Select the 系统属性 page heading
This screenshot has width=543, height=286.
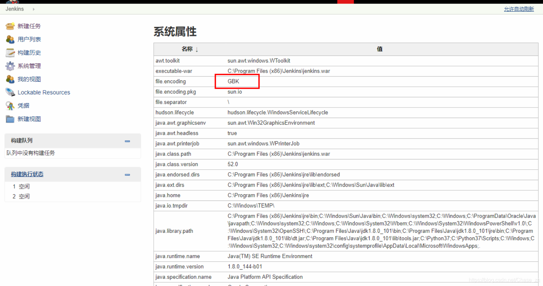(175, 32)
